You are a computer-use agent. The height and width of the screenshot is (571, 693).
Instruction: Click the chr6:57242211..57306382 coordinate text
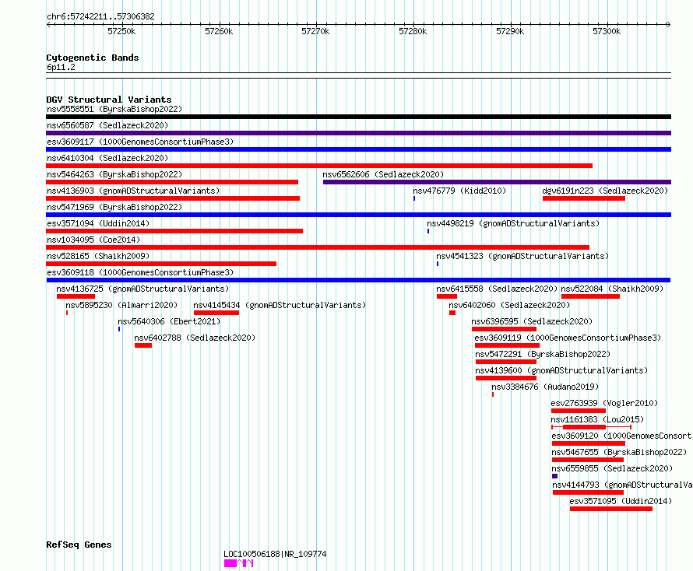click(x=100, y=17)
